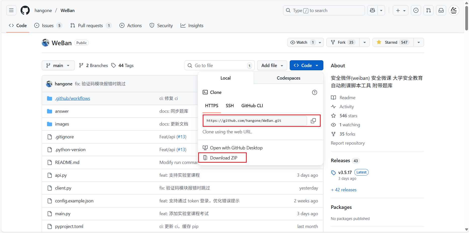Switch to the Codespaces tab
The height and width of the screenshot is (233, 469).
point(288,78)
